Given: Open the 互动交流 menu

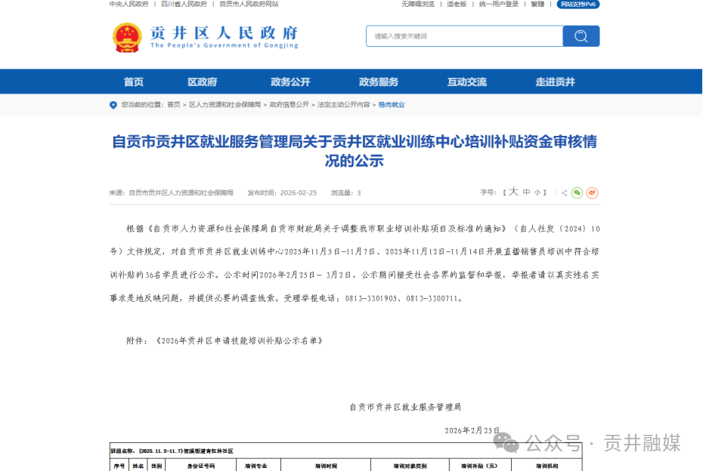Looking at the screenshot, I should click(x=466, y=82).
